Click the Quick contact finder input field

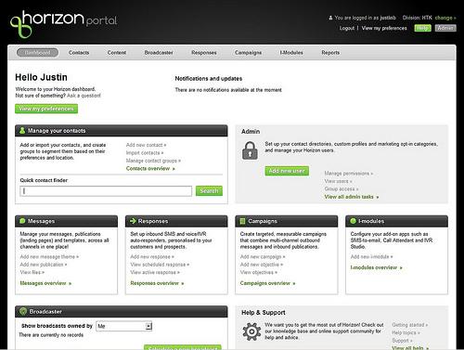coord(106,191)
